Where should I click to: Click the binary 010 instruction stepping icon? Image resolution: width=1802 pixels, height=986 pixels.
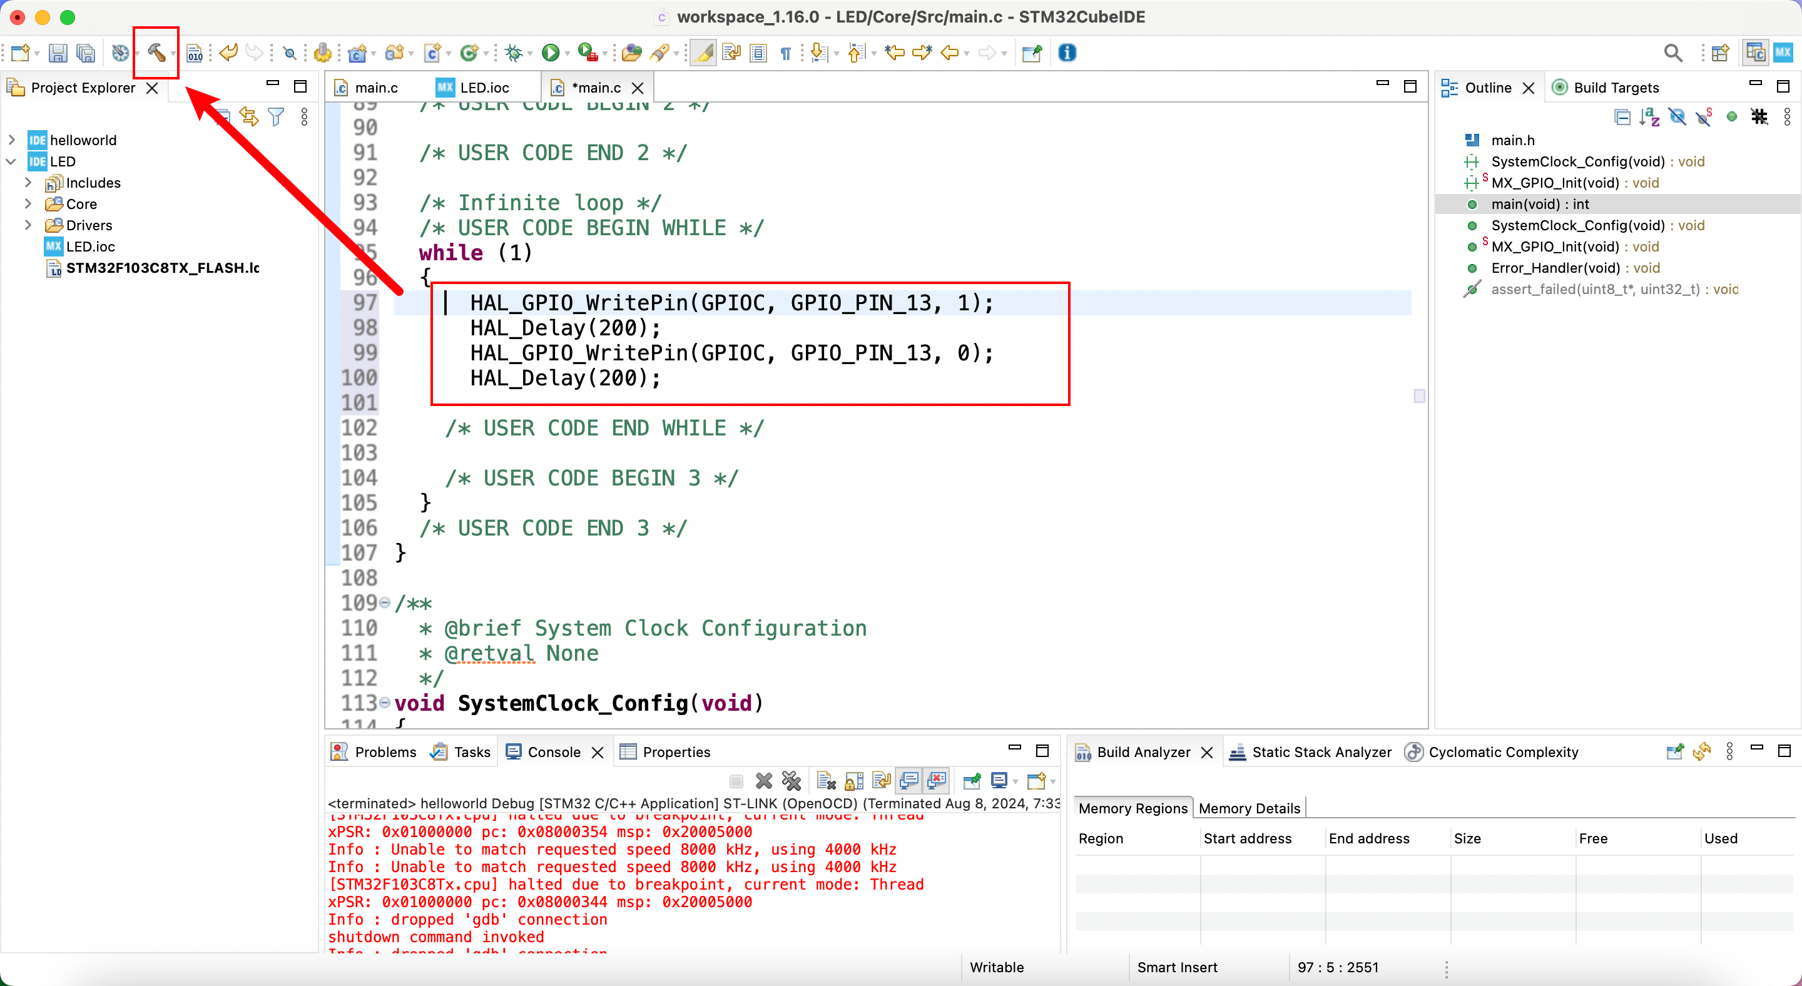pyautogui.click(x=195, y=53)
